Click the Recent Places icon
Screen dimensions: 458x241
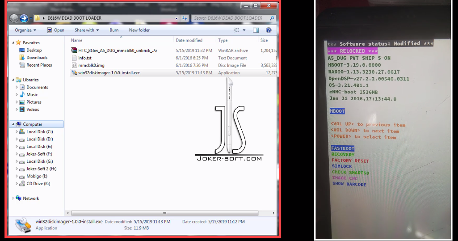[x=22, y=65]
